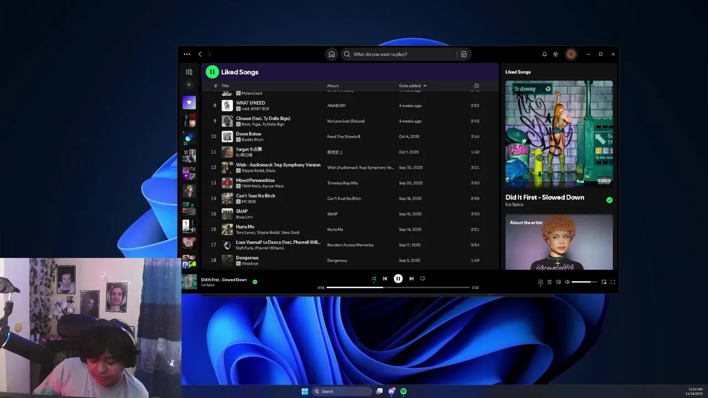Open the album art thumbnail in player bar
The image size is (708, 398).
coord(189,282)
